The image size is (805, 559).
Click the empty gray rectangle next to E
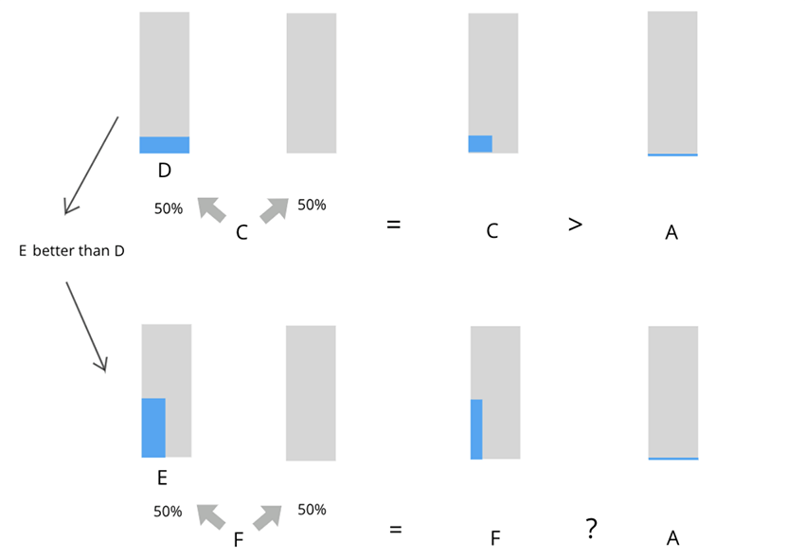point(312,393)
